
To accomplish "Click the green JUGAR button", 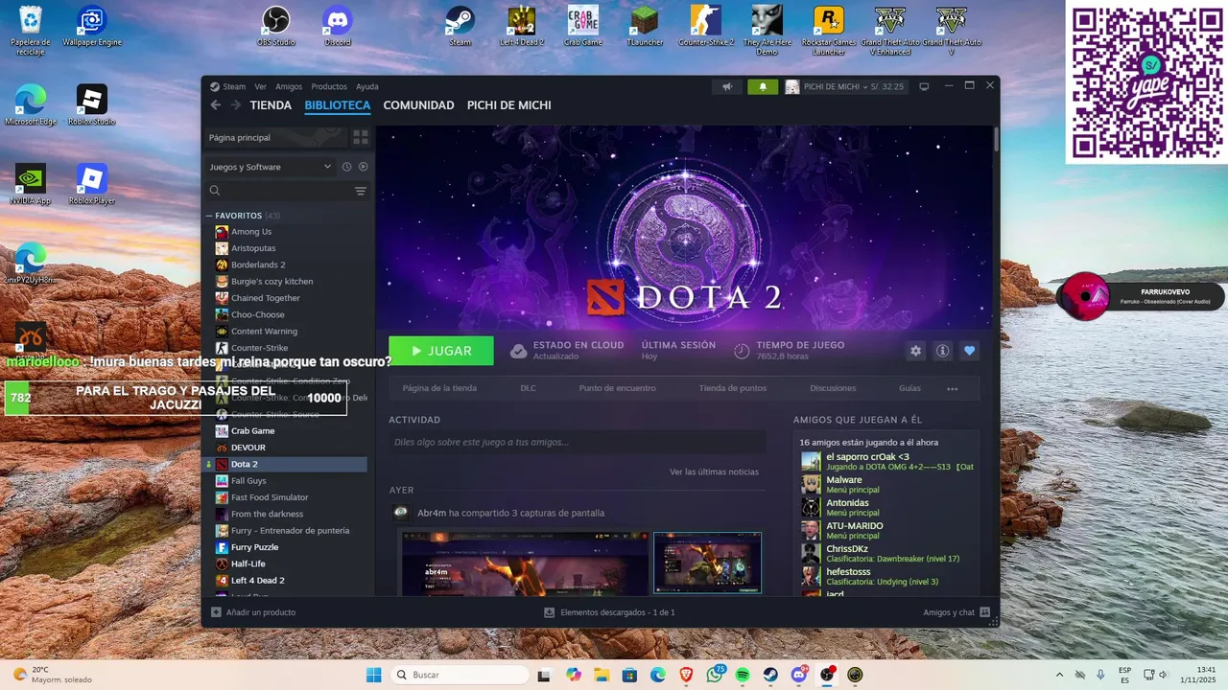I will (441, 351).
